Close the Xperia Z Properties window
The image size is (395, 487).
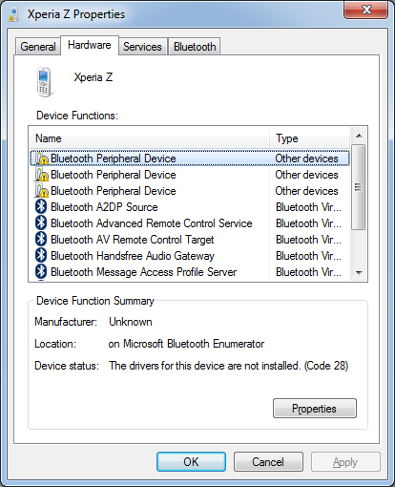[365, 10]
